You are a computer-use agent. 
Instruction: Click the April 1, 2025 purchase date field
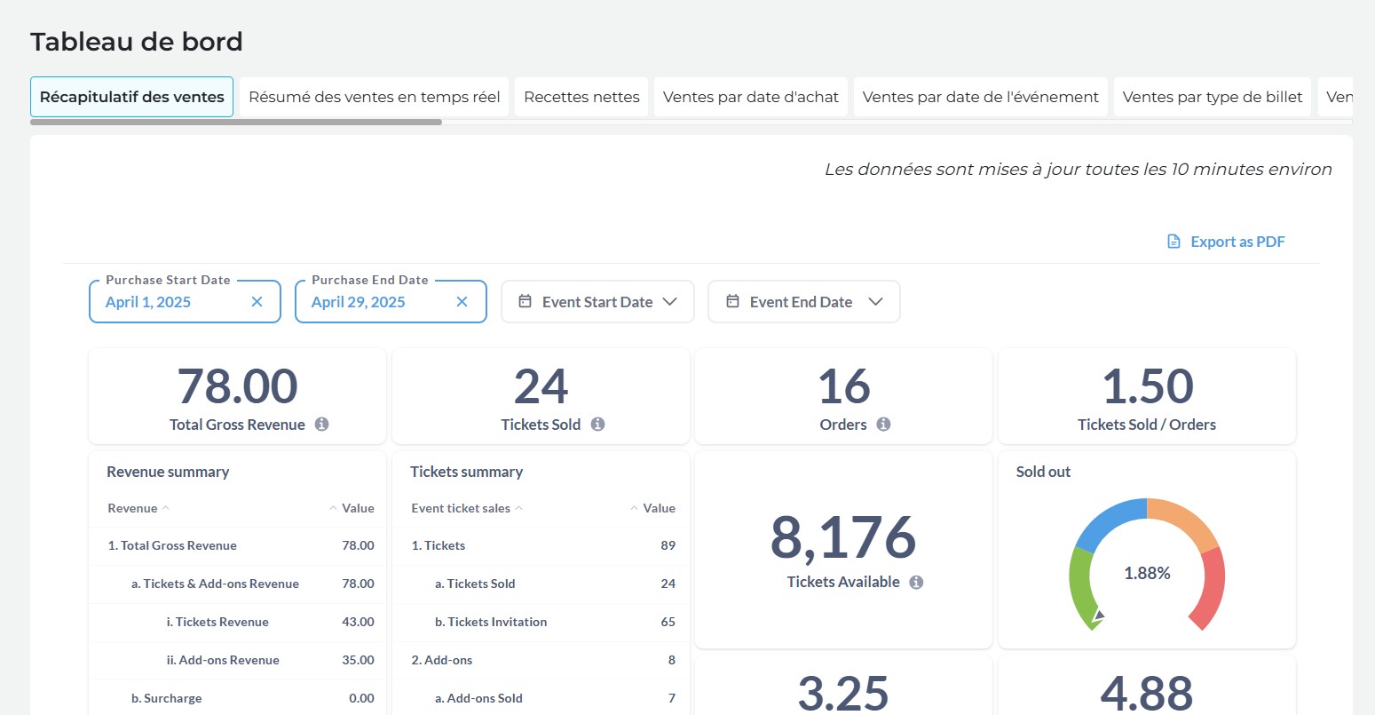[169, 302]
